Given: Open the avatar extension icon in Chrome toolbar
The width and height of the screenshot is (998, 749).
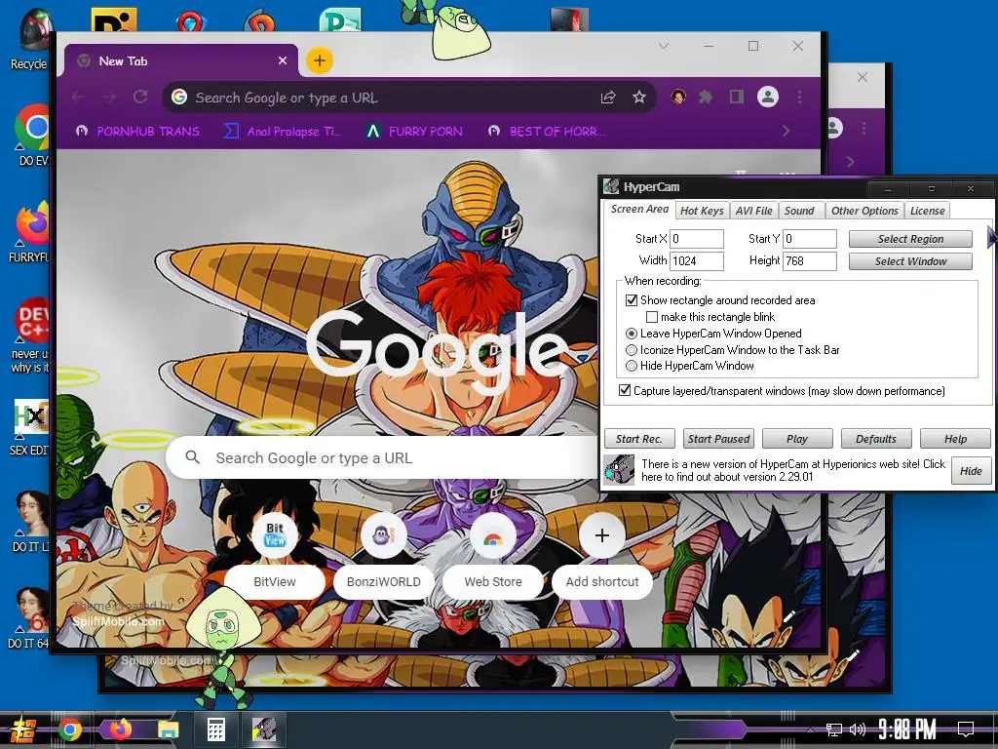Looking at the screenshot, I should pyautogui.click(x=678, y=97).
